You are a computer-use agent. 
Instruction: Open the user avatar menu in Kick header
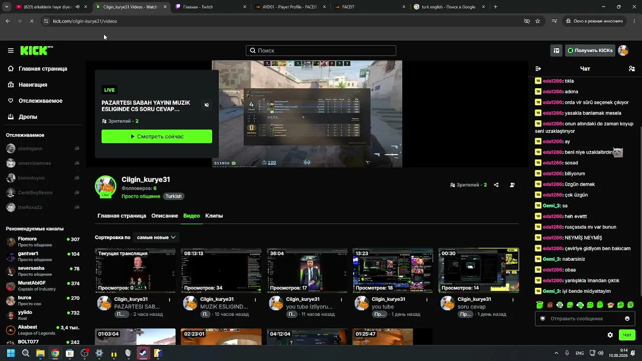[x=623, y=51]
